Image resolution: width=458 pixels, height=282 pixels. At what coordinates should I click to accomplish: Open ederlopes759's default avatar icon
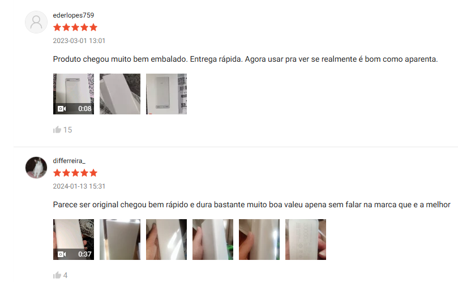pyautogui.click(x=36, y=22)
